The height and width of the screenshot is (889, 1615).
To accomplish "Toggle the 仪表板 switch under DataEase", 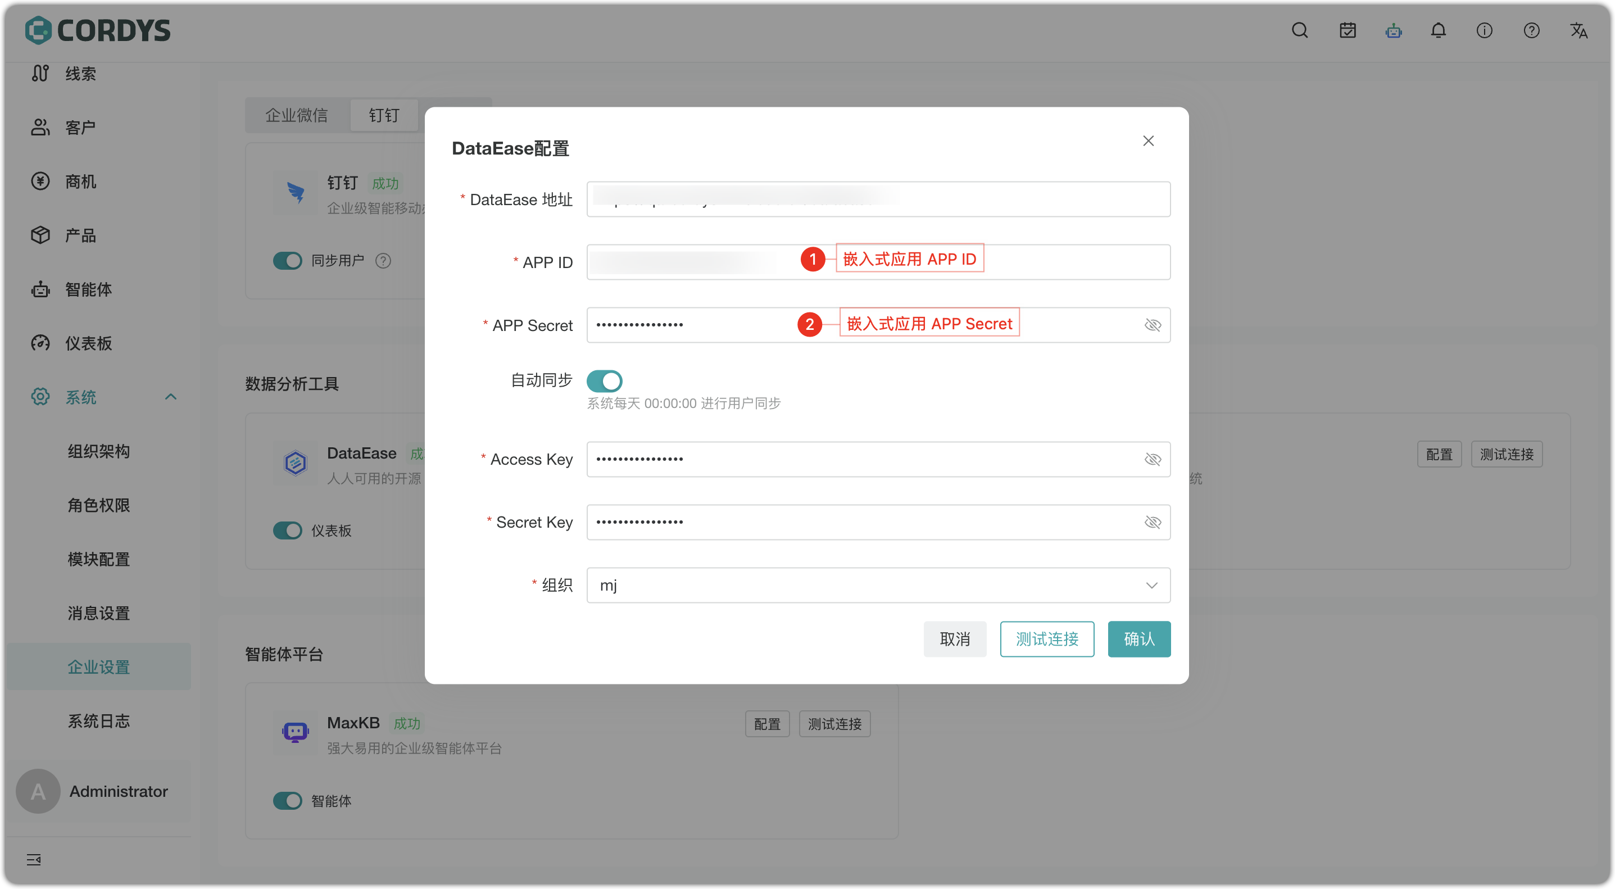I will 288,530.
